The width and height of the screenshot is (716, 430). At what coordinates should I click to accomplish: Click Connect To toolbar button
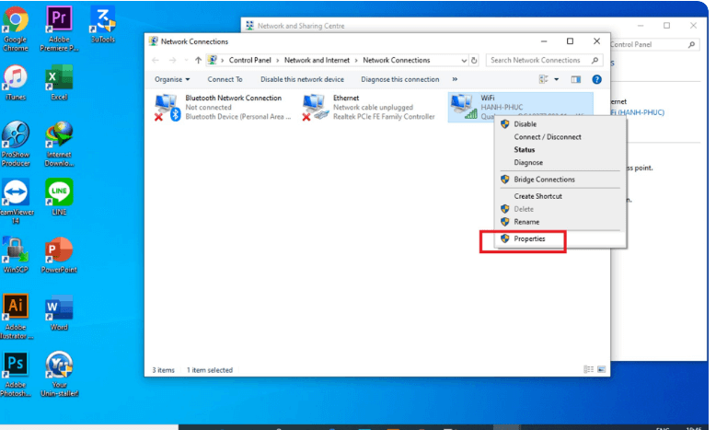tap(225, 79)
